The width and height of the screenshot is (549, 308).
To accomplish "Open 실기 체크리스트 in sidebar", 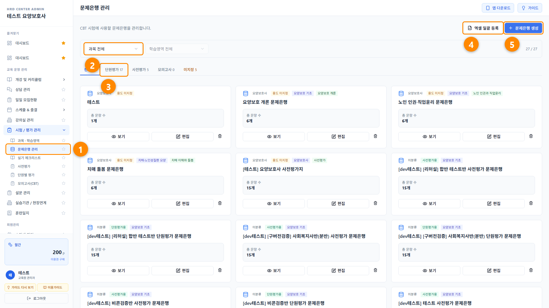I will pyautogui.click(x=29, y=158).
